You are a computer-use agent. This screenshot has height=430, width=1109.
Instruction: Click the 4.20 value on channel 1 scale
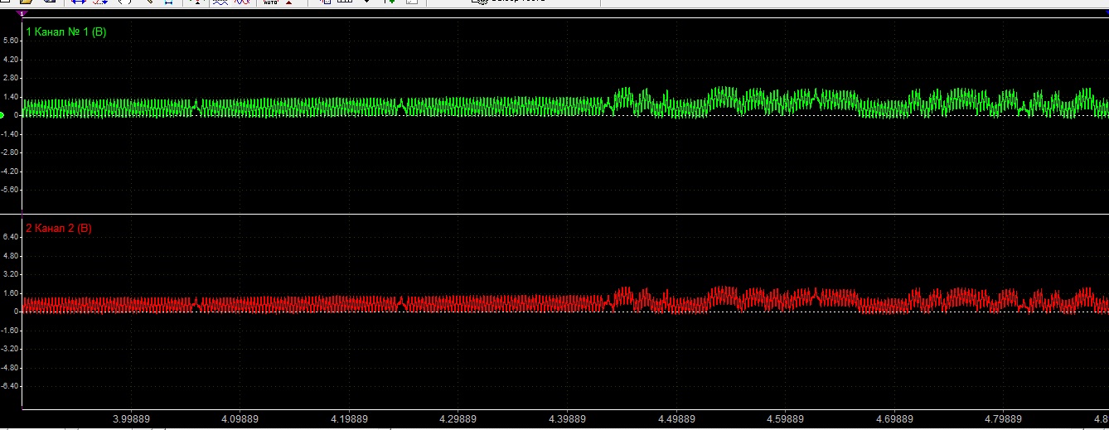(11, 60)
